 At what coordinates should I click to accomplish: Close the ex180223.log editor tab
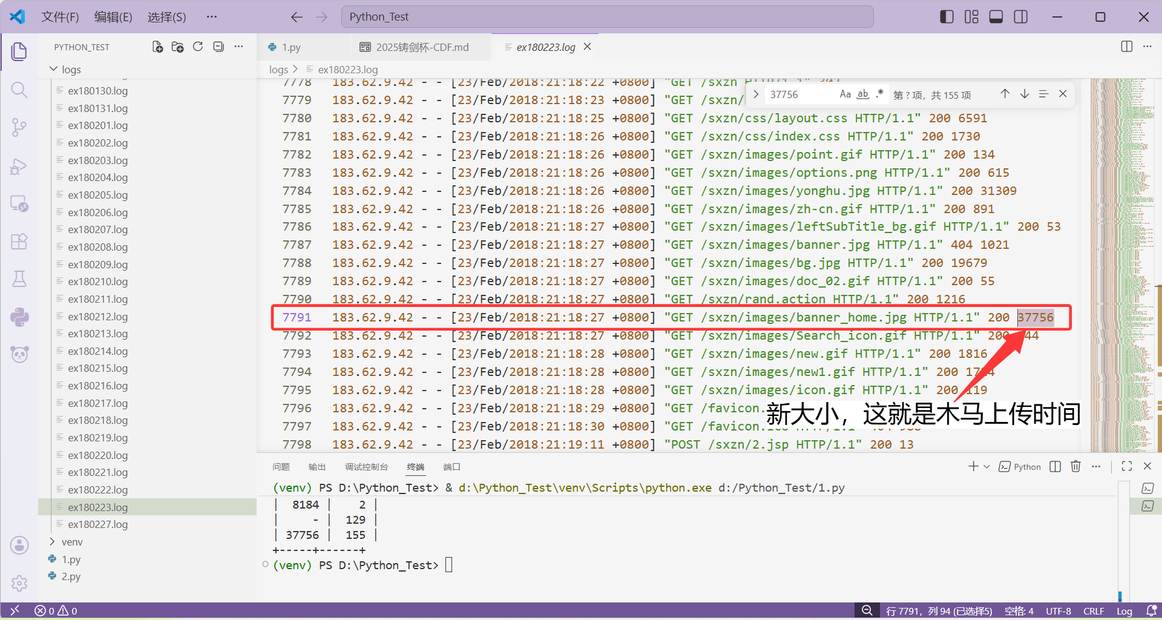click(587, 47)
